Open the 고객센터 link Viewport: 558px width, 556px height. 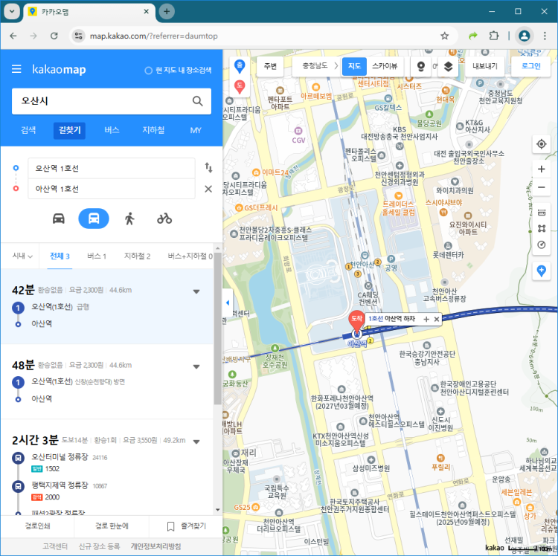pos(55,546)
